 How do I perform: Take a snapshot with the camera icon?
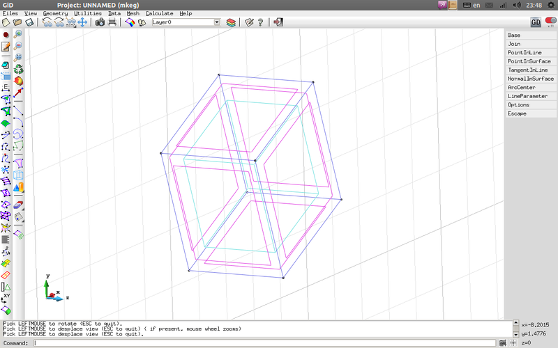[x=100, y=22]
